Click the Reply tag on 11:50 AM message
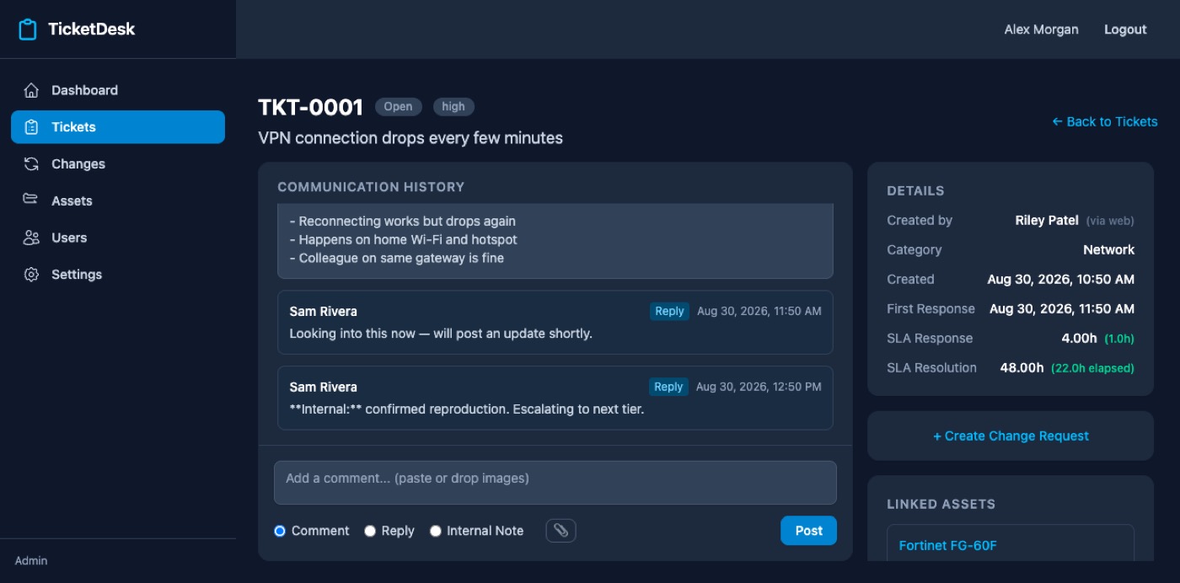The width and height of the screenshot is (1180, 583). [x=669, y=311]
